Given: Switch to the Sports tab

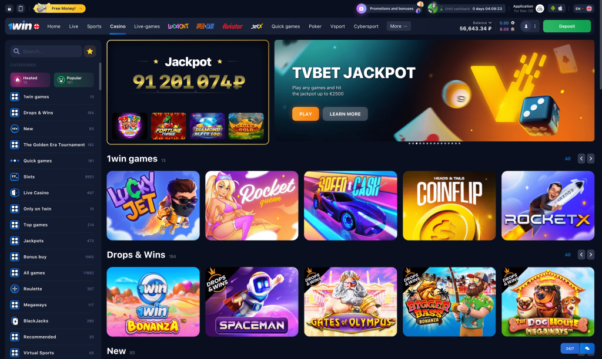Looking at the screenshot, I should (x=94, y=26).
